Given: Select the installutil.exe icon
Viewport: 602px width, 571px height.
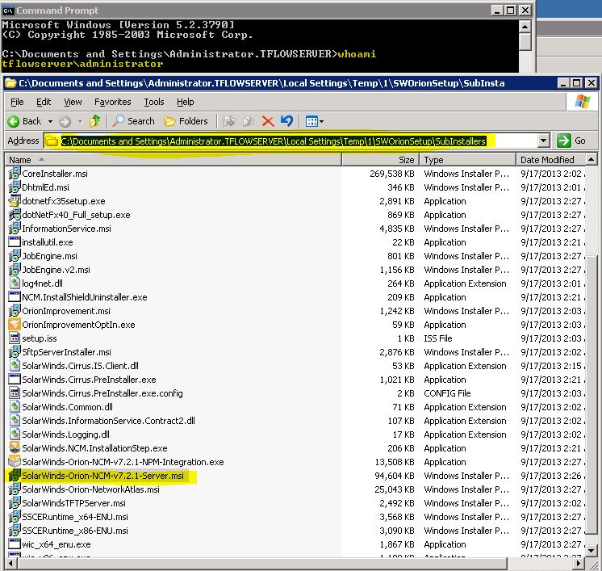Looking at the screenshot, I should (x=15, y=242).
